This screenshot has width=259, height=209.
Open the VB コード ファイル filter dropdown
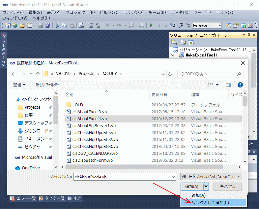[x=239, y=177]
